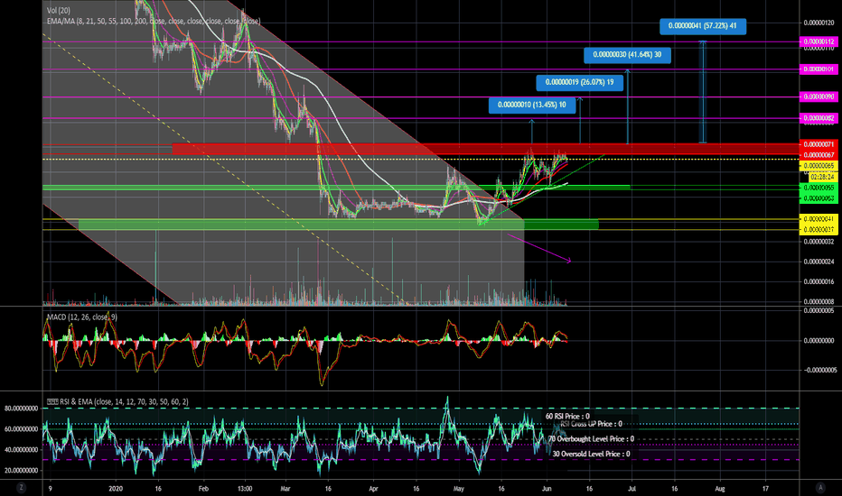
Task: Click the 0.00000041 yellow price label
Action: (x=819, y=219)
